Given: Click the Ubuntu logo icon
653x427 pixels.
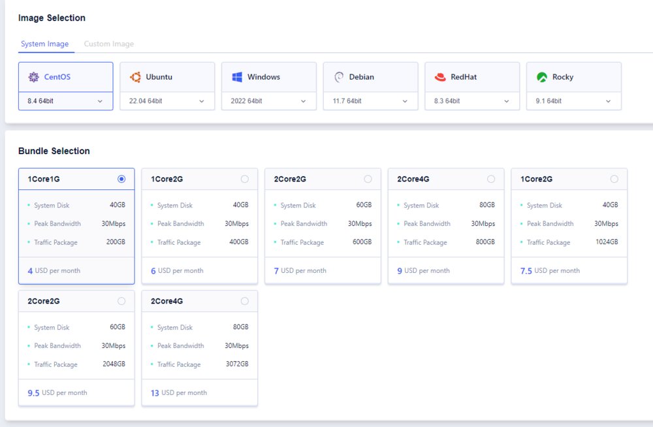Looking at the screenshot, I should point(135,76).
